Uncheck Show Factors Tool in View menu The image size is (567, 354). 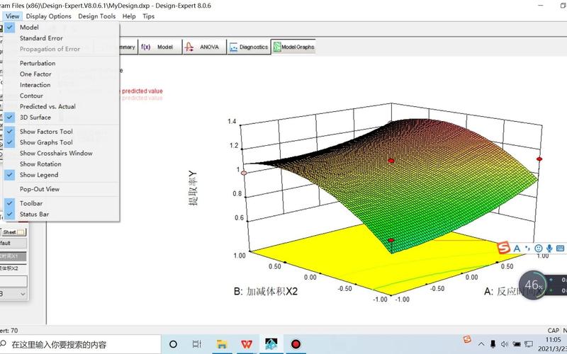(46, 132)
